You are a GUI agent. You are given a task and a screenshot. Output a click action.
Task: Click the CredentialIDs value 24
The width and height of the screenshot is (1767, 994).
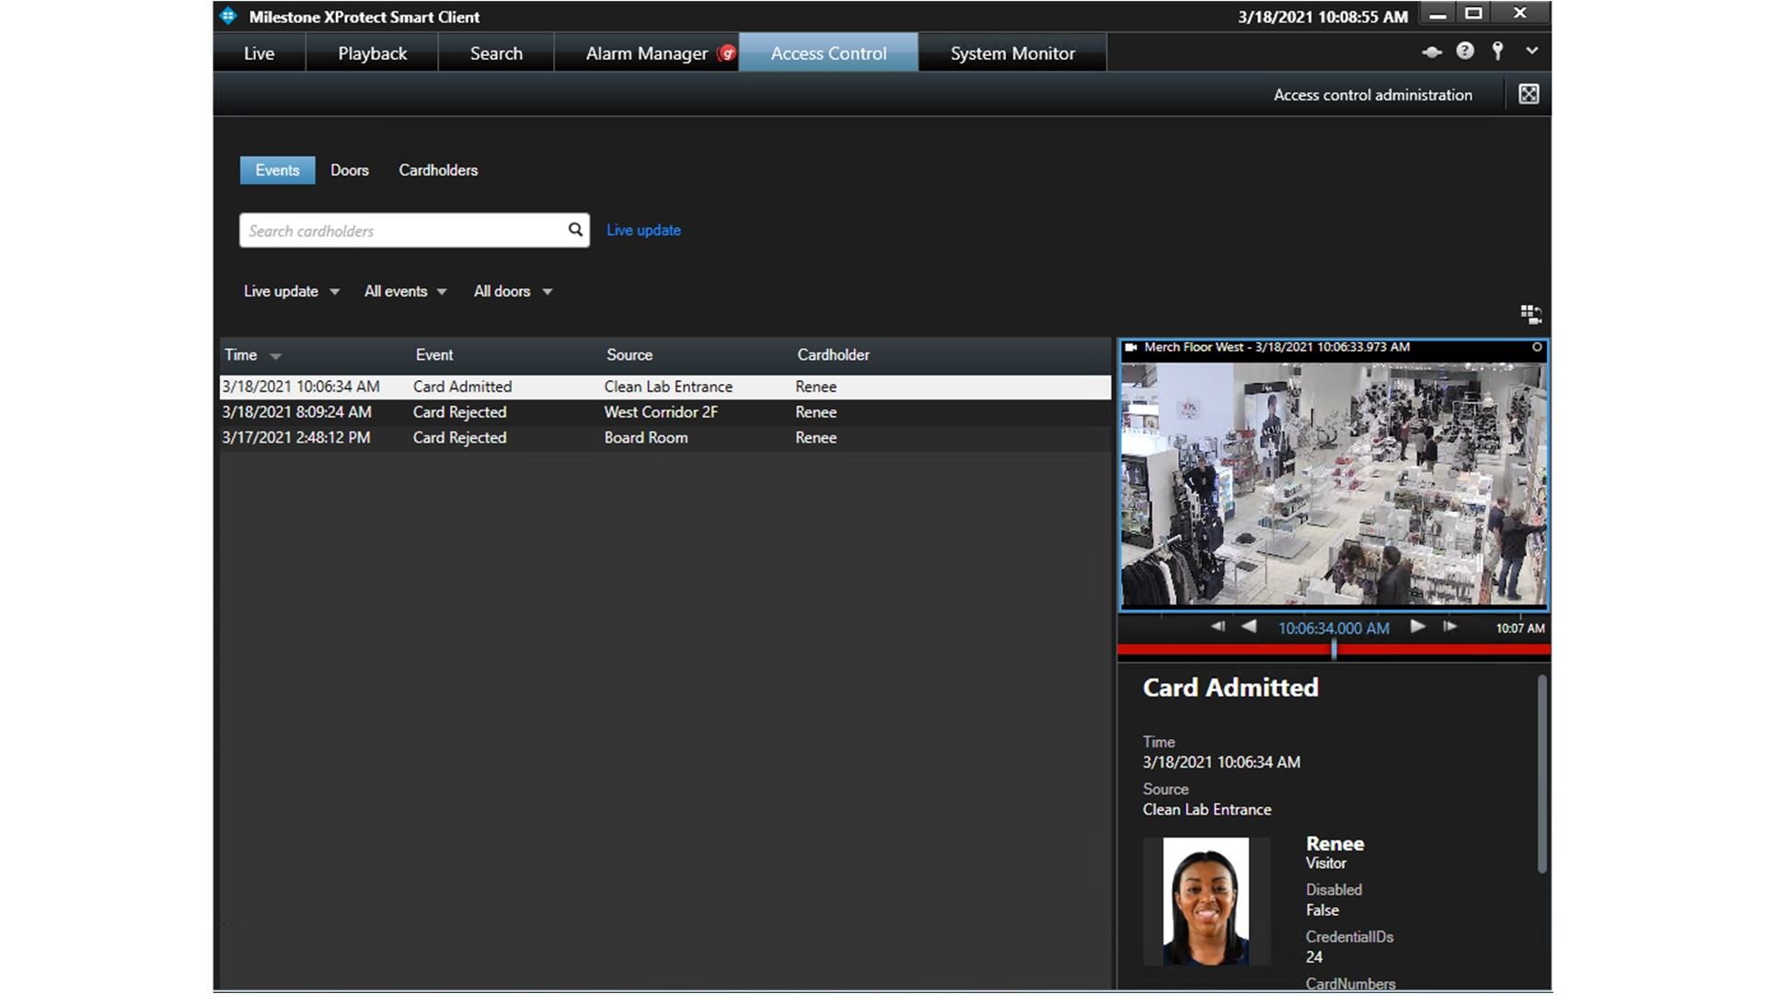(1314, 957)
